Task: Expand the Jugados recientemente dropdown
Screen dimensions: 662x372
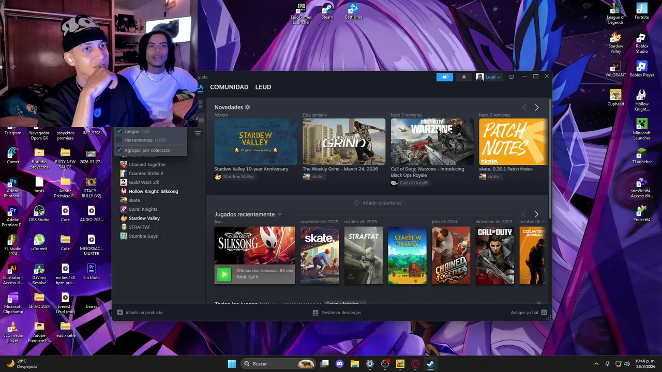Action: coord(279,214)
